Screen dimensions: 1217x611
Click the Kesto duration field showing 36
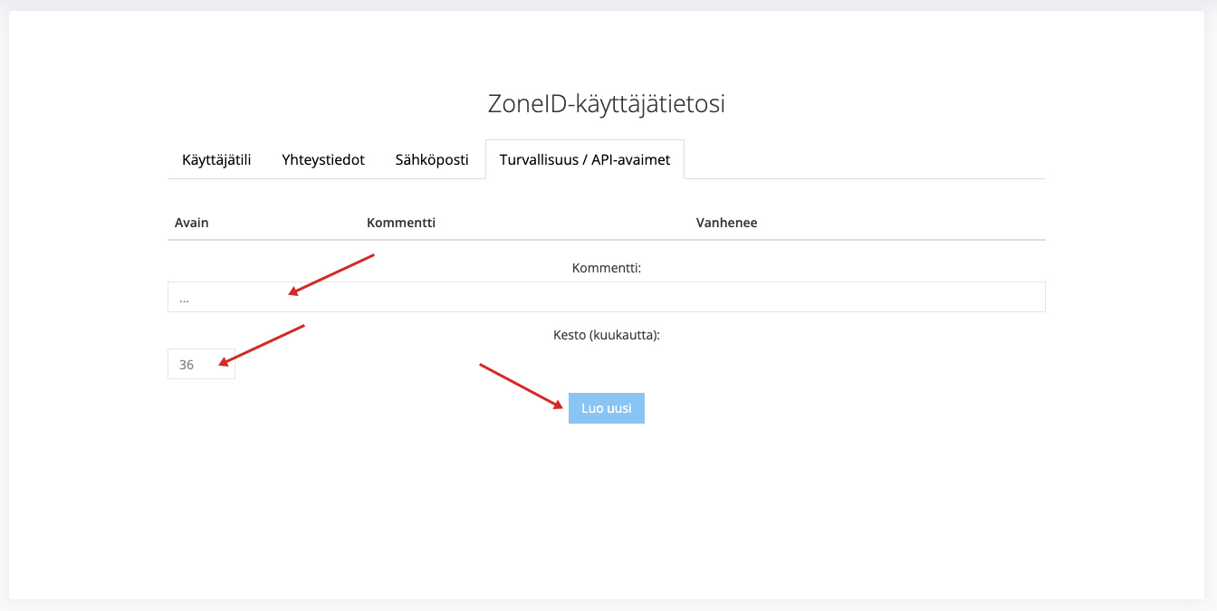201,364
